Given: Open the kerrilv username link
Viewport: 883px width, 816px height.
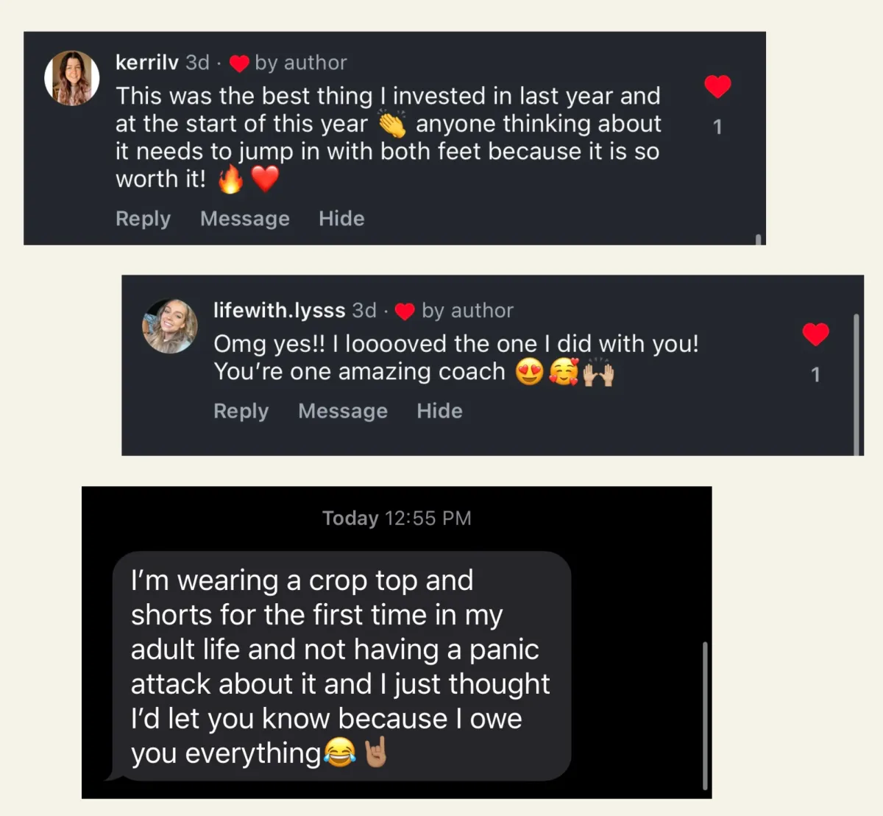Looking at the screenshot, I should coord(146,63).
